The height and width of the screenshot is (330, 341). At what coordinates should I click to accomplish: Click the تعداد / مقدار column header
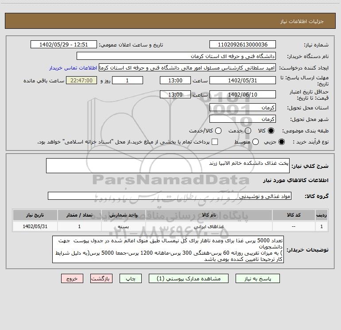[x=79, y=215]
